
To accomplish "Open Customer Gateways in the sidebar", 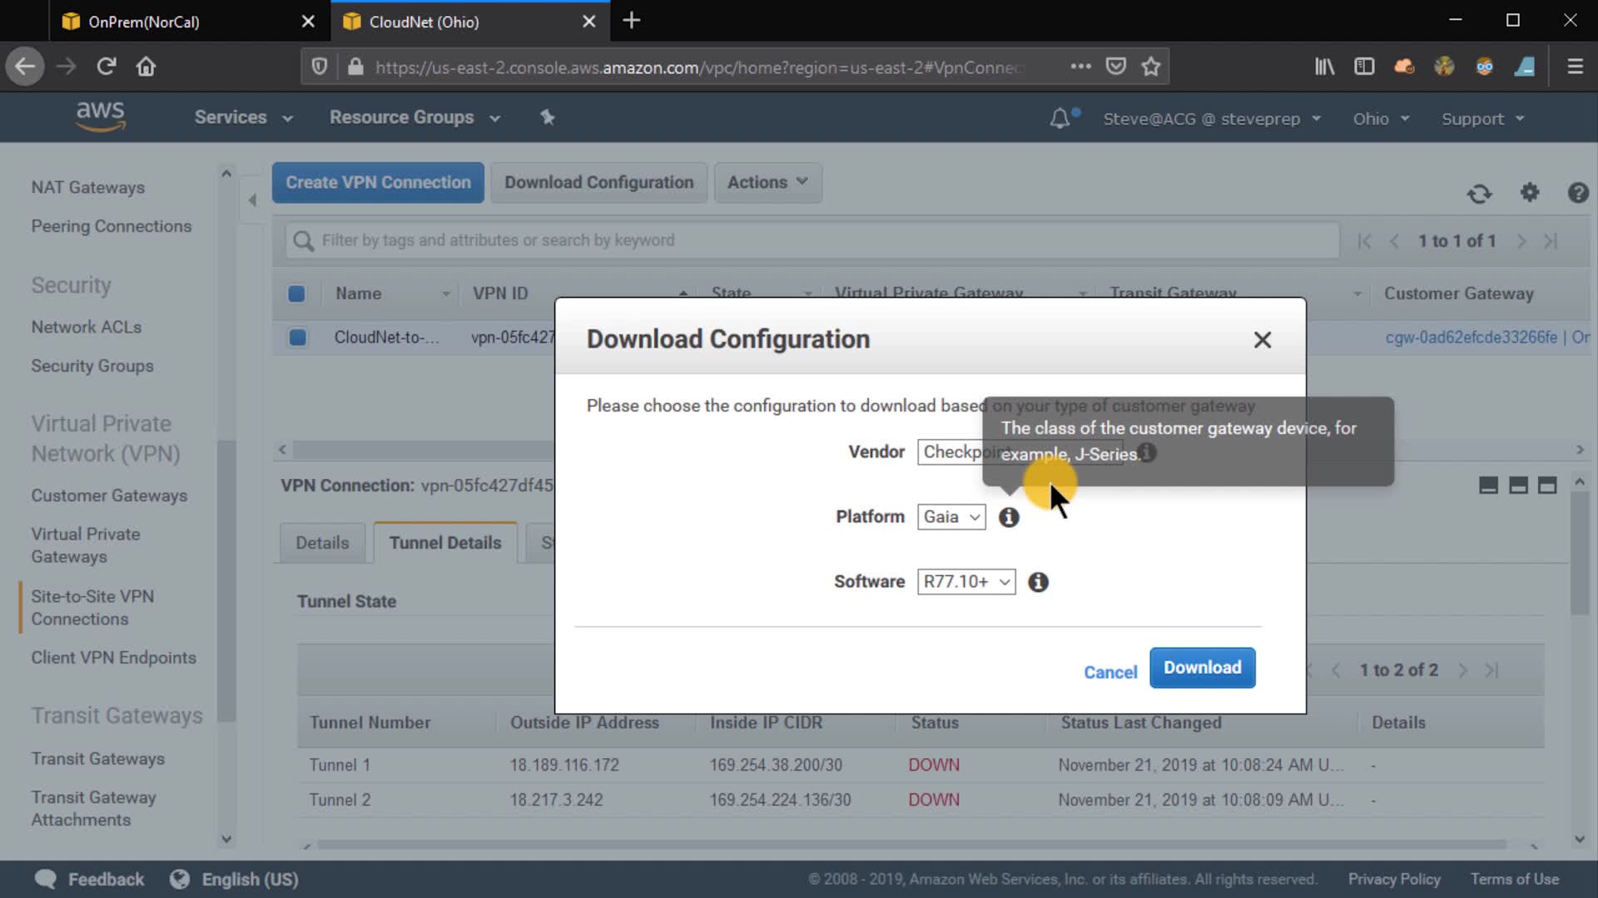I will (109, 496).
